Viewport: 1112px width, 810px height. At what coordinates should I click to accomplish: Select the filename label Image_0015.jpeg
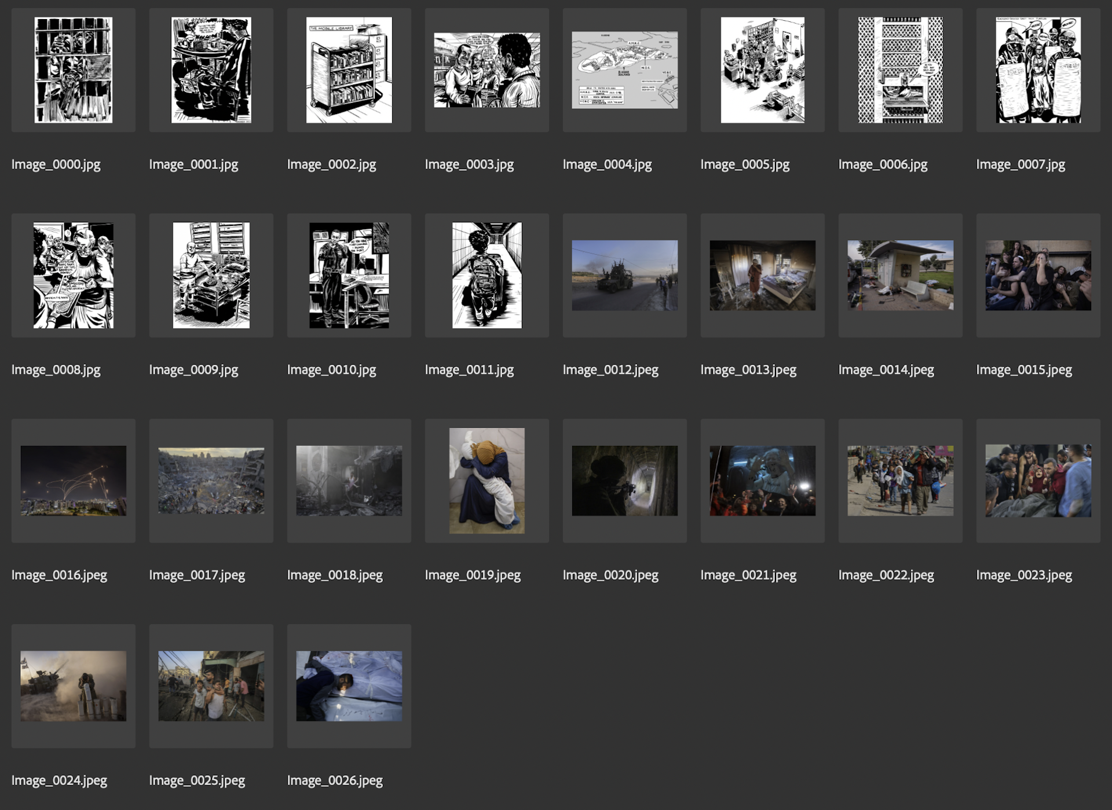(1023, 369)
